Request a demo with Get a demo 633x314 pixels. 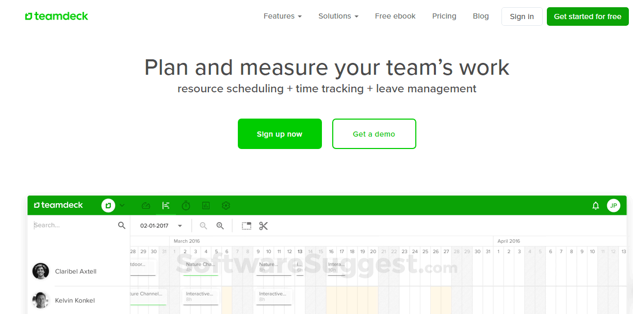click(374, 134)
